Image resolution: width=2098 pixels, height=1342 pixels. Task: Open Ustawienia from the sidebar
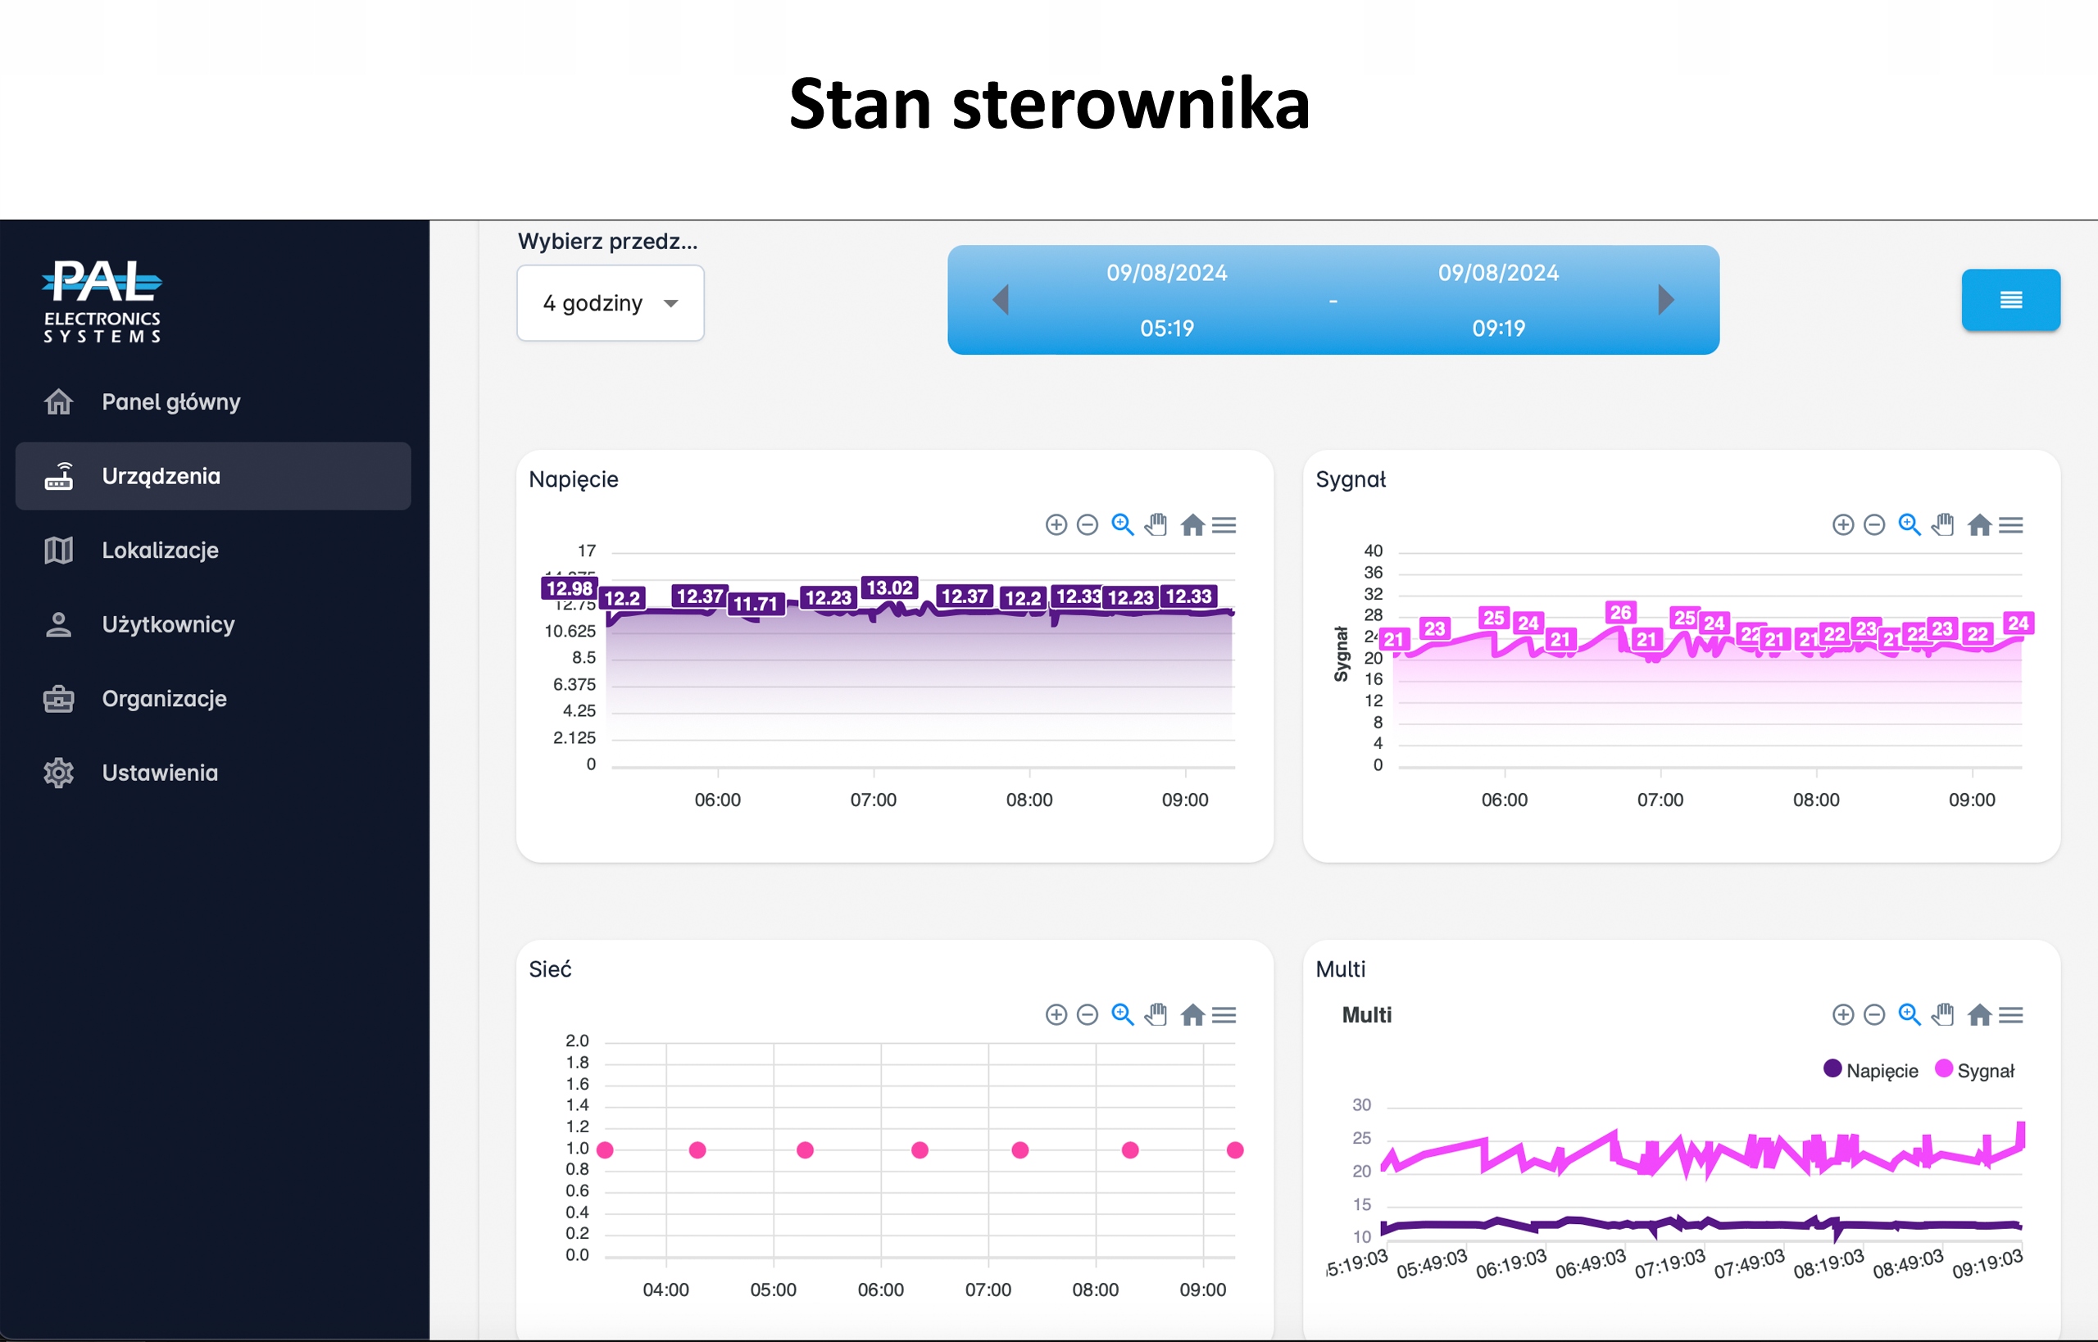[x=161, y=772]
